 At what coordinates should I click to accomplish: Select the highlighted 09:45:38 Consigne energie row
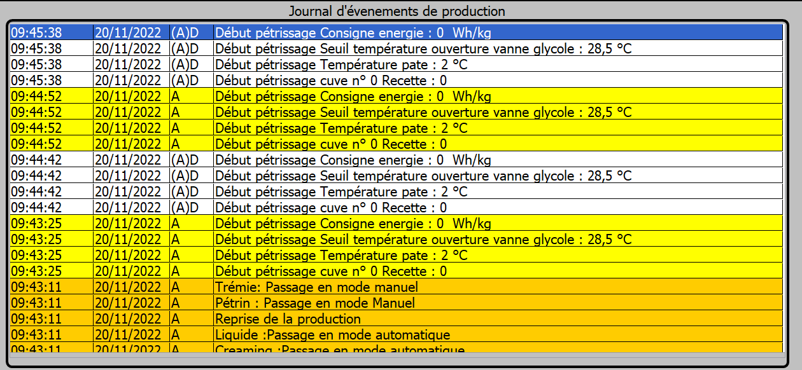coord(353,32)
